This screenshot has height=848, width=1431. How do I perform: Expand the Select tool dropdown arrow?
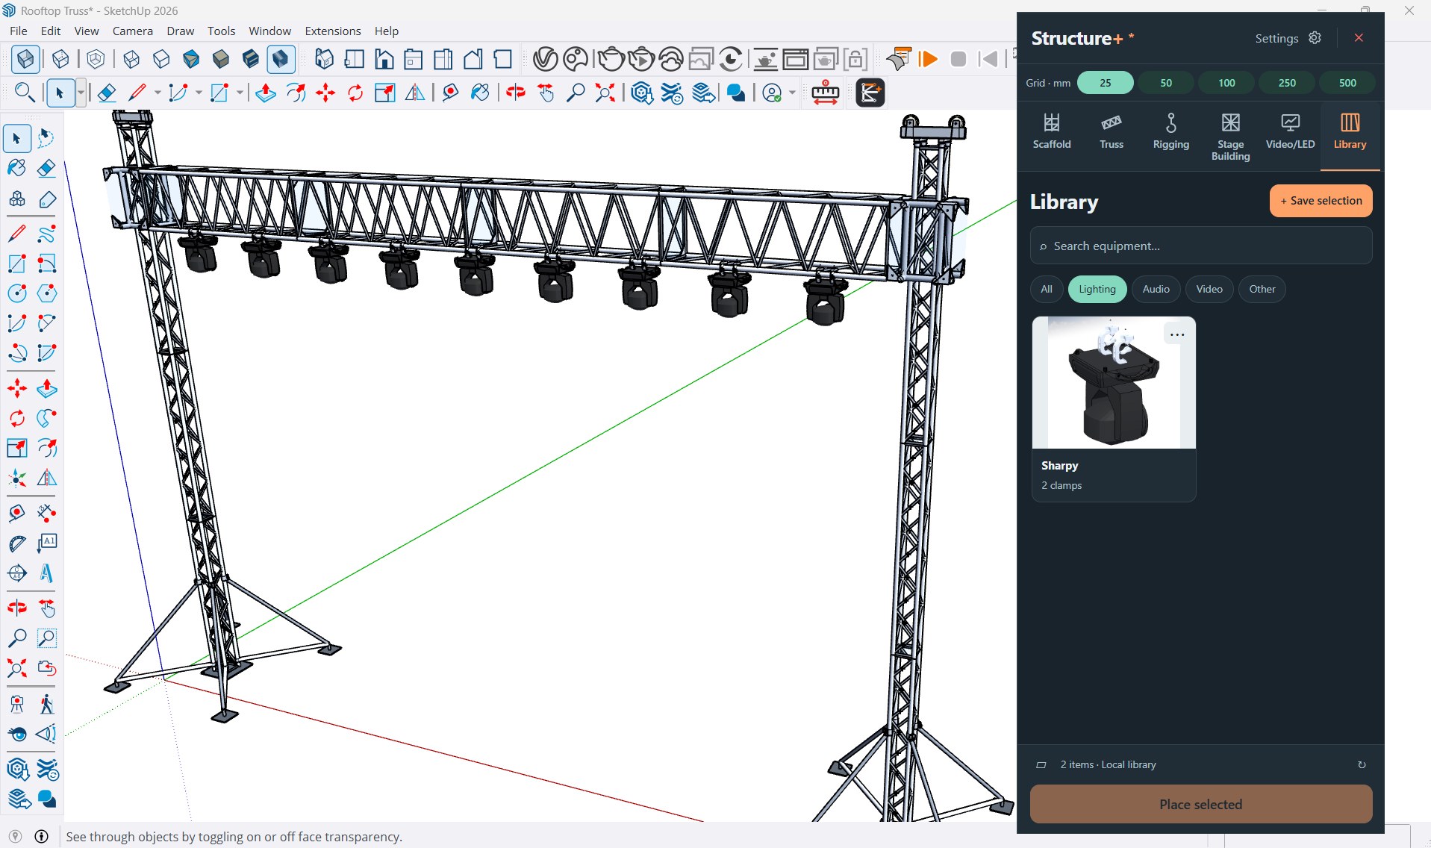pyautogui.click(x=81, y=93)
